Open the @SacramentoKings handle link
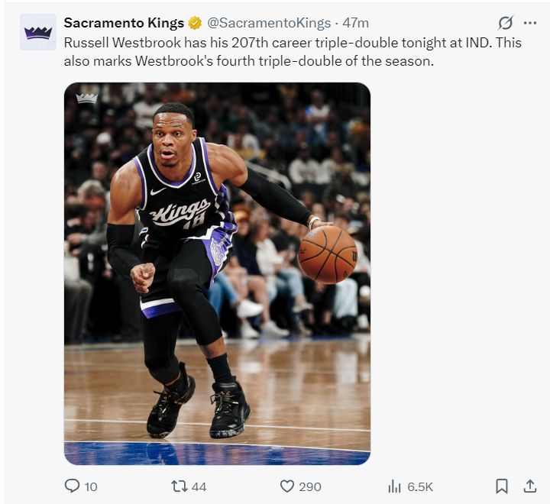Screen dimensions: 550x504 click(270, 23)
